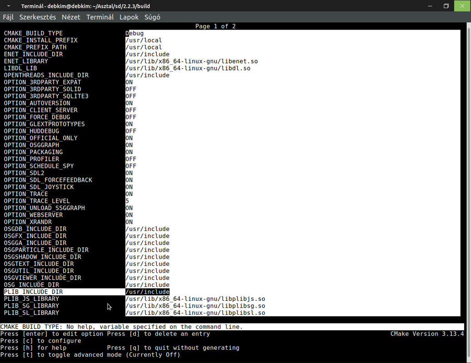Viewport: 471px width, 363px height.
Task: Click the CMAKE_BUILD_TYPE help status line
Action: [232, 327]
